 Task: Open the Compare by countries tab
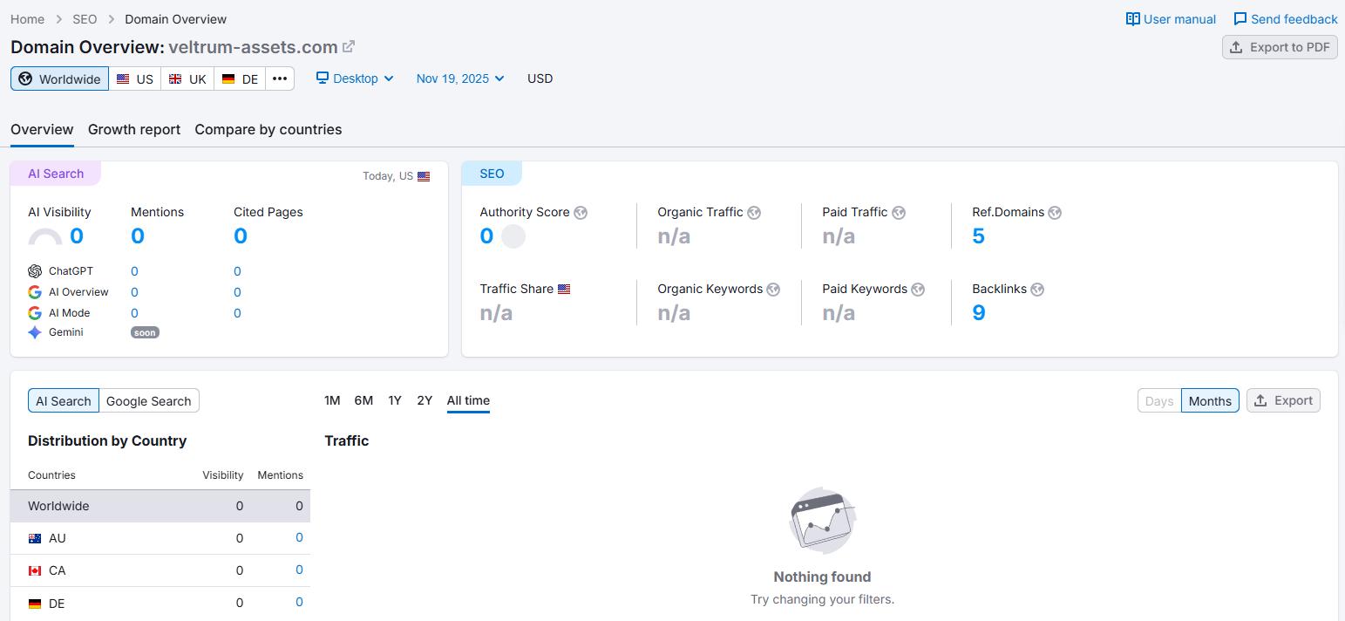(268, 129)
